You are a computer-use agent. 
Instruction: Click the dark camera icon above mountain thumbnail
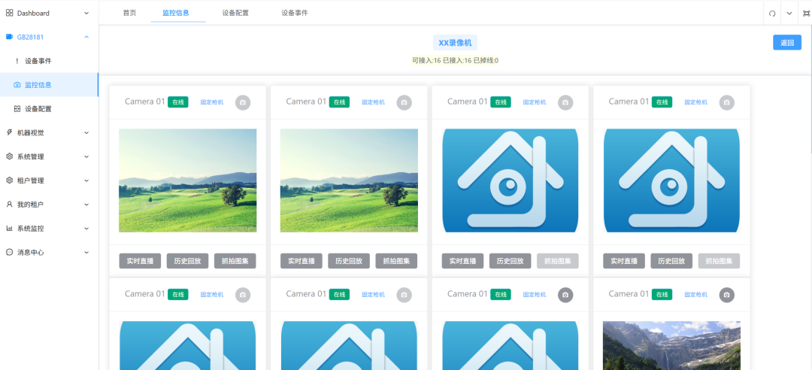(726, 295)
